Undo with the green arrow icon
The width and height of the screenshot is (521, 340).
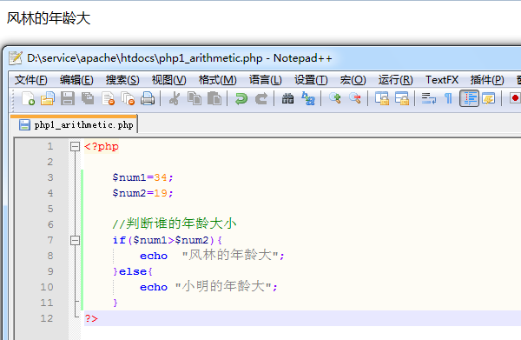coord(241,99)
